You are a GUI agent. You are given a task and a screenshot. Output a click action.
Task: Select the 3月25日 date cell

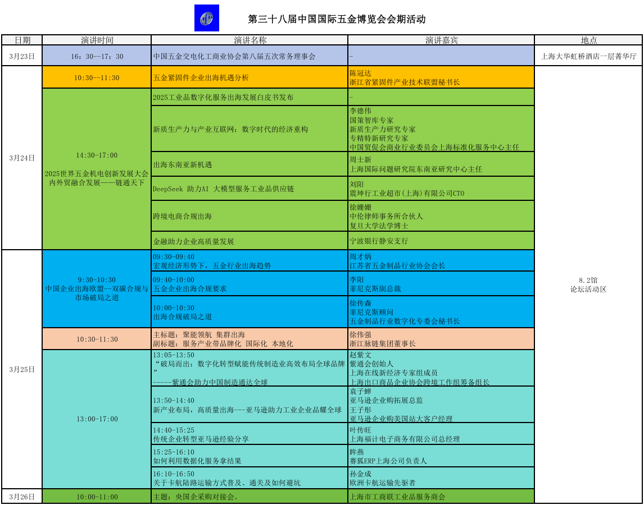tap(22, 369)
